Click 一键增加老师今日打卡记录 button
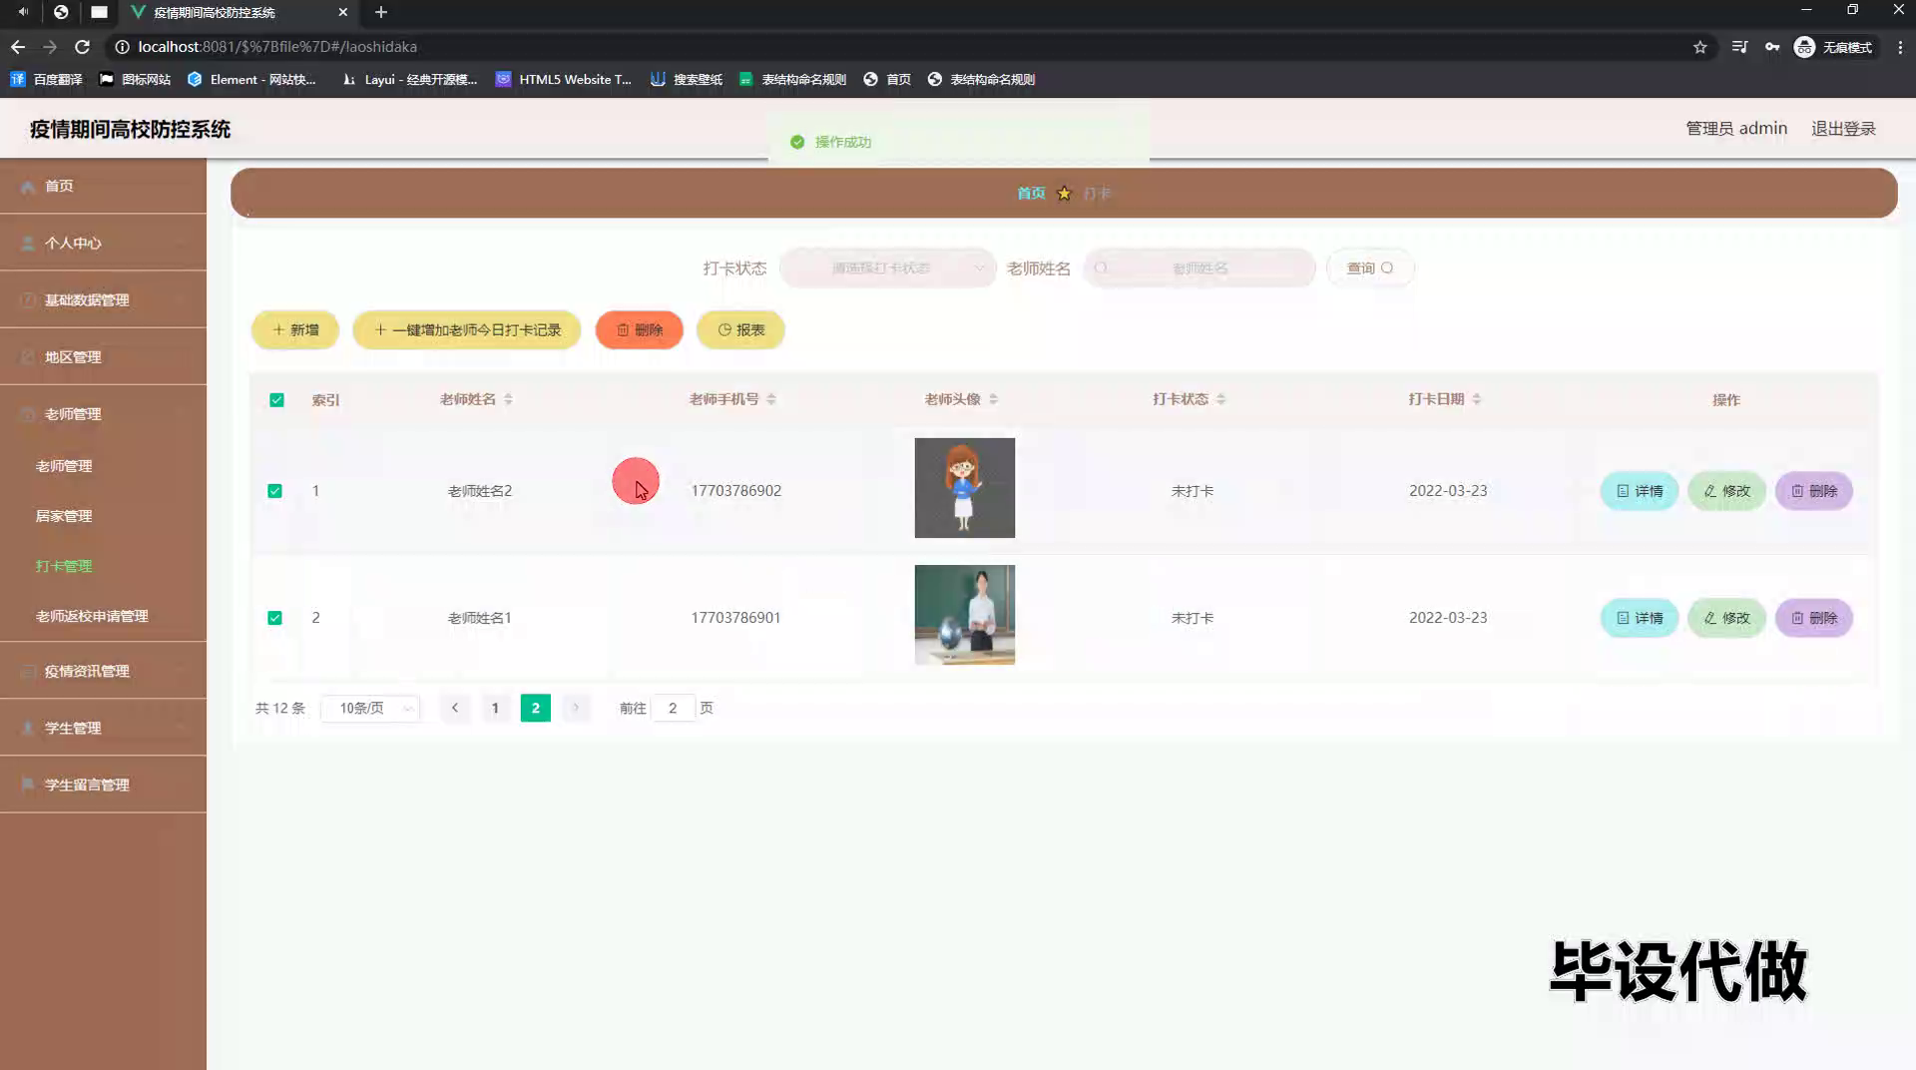The height and width of the screenshot is (1070, 1916). tap(467, 329)
